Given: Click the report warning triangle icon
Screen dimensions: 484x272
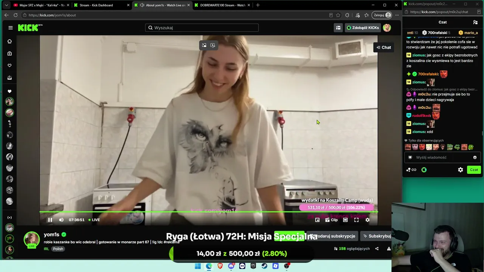Looking at the screenshot, I should (389, 249).
